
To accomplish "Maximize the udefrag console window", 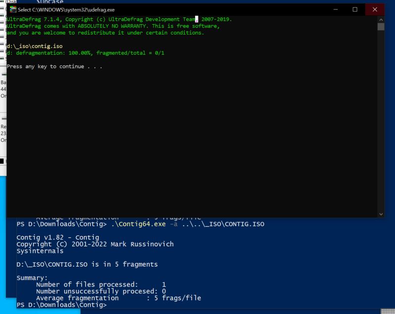I will [354, 9].
